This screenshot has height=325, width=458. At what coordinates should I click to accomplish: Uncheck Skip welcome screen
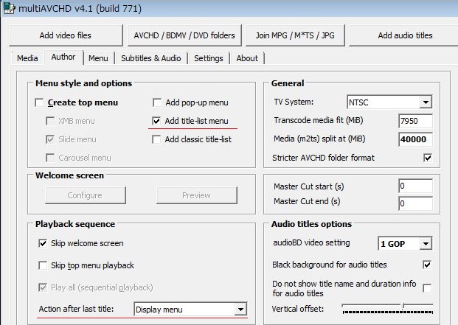click(43, 243)
